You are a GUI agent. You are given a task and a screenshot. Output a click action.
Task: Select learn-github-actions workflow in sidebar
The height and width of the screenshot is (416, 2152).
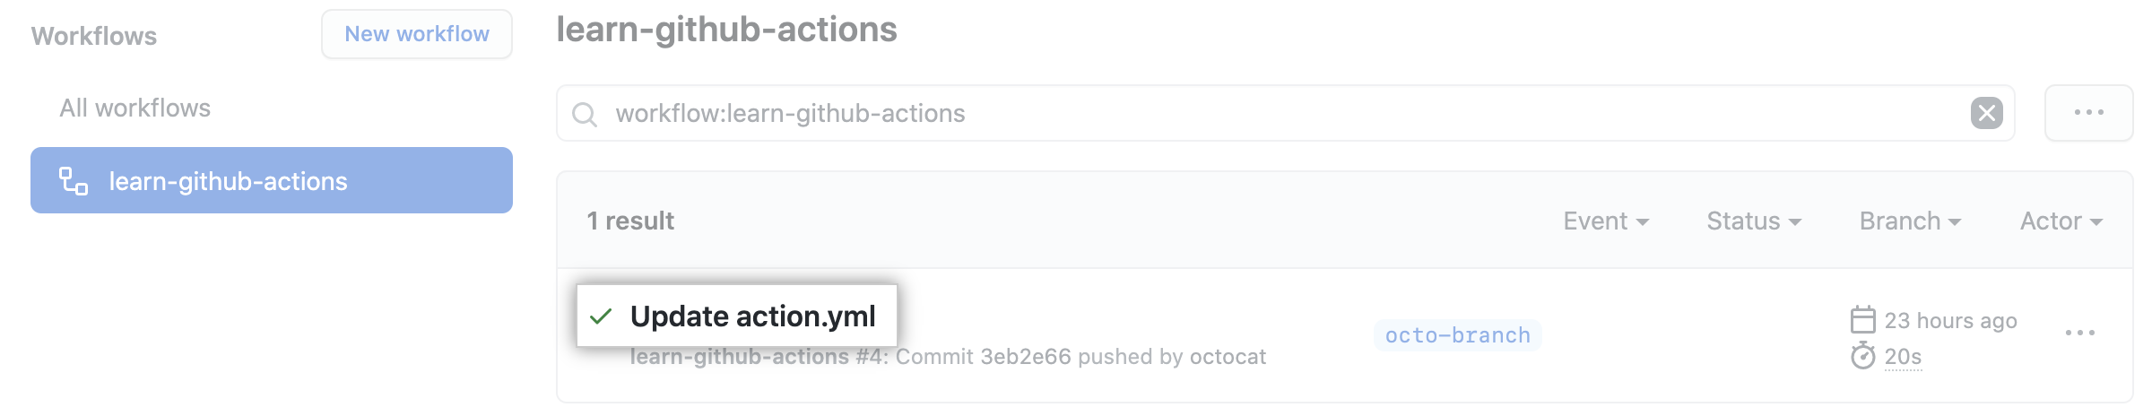click(x=272, y=180)
